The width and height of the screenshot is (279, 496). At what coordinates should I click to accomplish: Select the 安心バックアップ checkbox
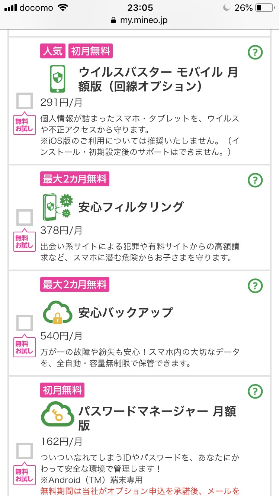click(x=25, y=323)
